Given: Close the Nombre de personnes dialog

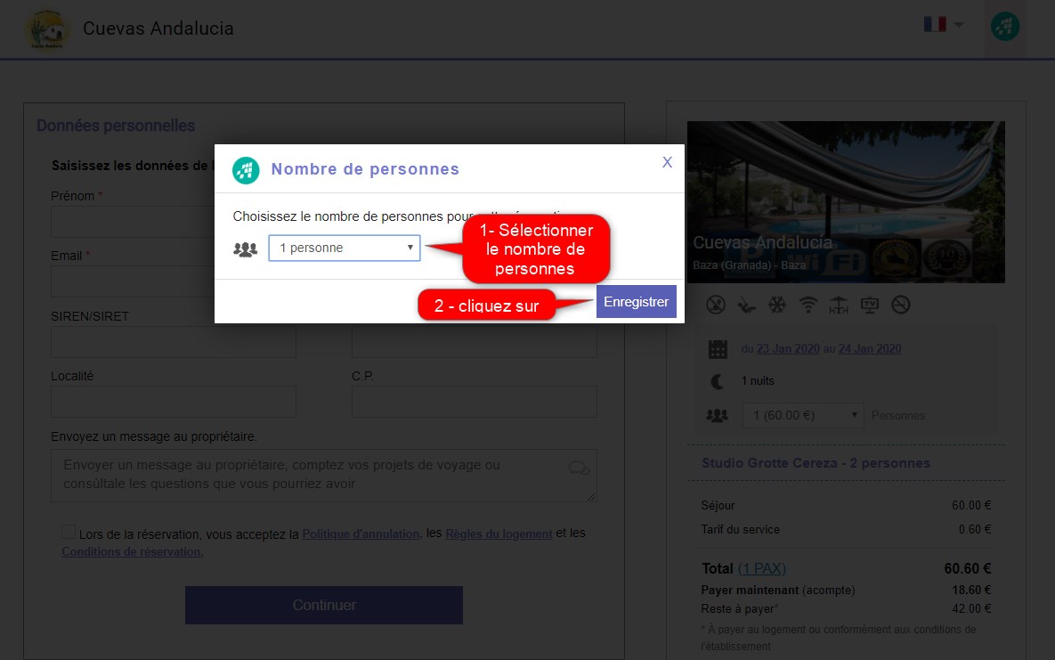Looking at the screenshot, I should [x=667, y=162].
